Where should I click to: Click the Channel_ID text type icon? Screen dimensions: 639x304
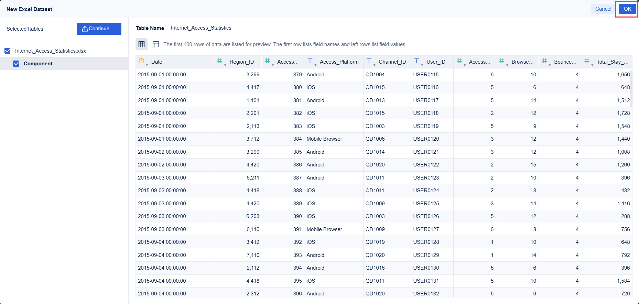(369, 61)
